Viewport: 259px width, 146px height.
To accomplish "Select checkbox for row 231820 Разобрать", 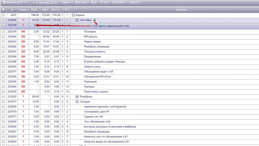I will (3, 97).
